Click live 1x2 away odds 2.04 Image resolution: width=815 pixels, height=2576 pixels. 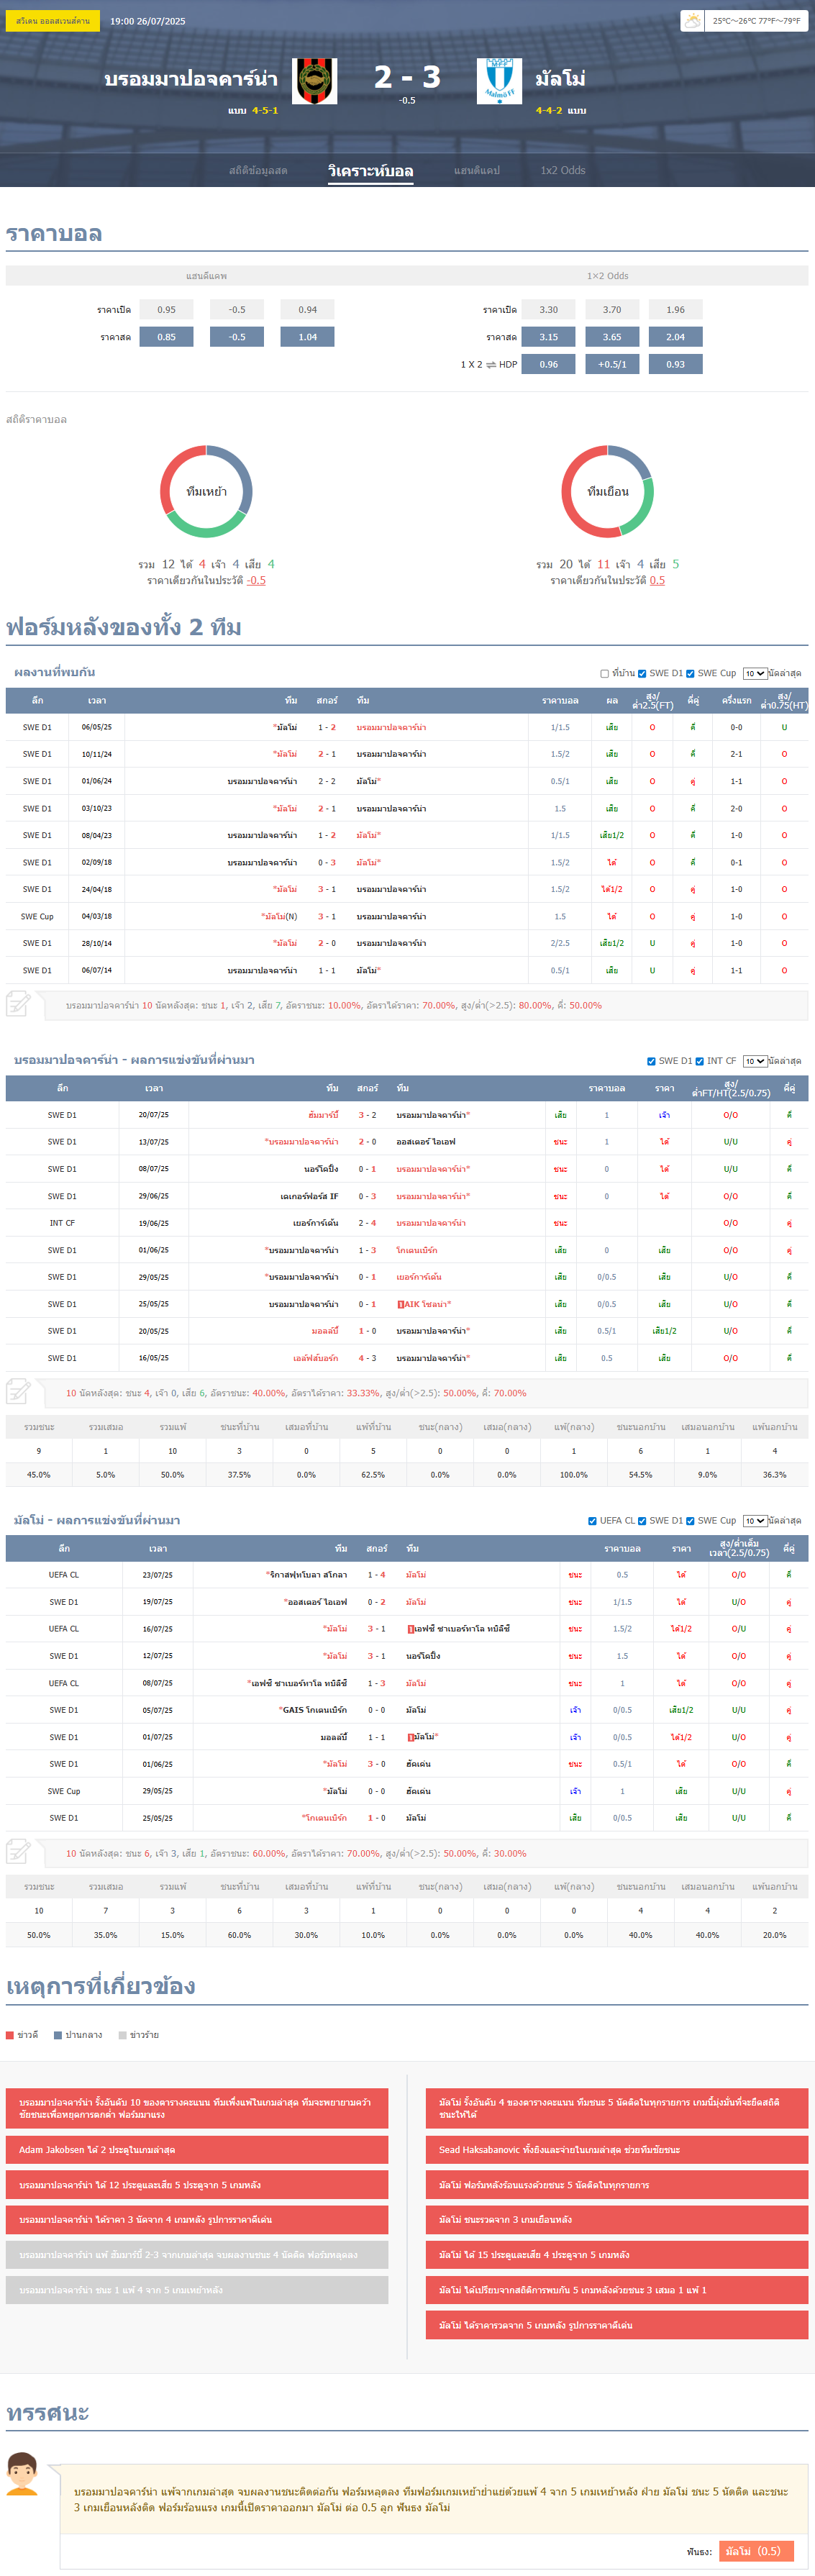pyautogui.click(x=676, y=337)
